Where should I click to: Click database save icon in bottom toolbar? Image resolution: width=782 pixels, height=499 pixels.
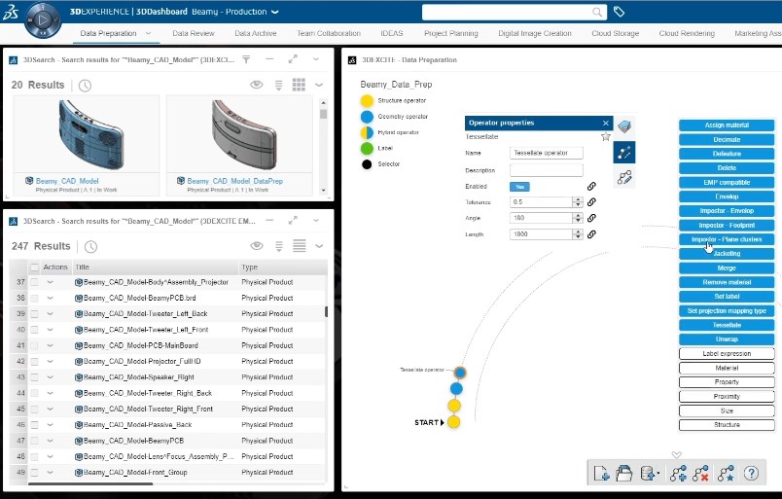[x=649, y=473]
